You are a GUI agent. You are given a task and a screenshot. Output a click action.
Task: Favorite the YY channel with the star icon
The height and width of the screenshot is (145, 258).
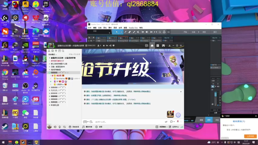click(104, 45)
